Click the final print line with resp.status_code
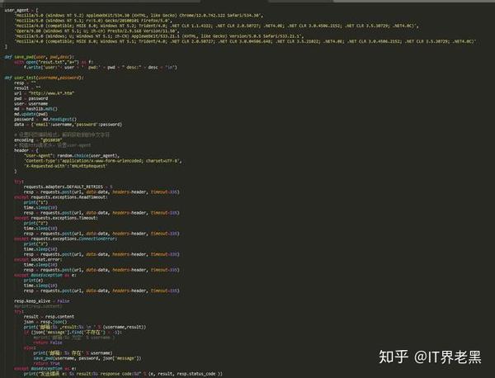This screenshot has width=495, height=378. pyautogui.click(x=123, y=374)
